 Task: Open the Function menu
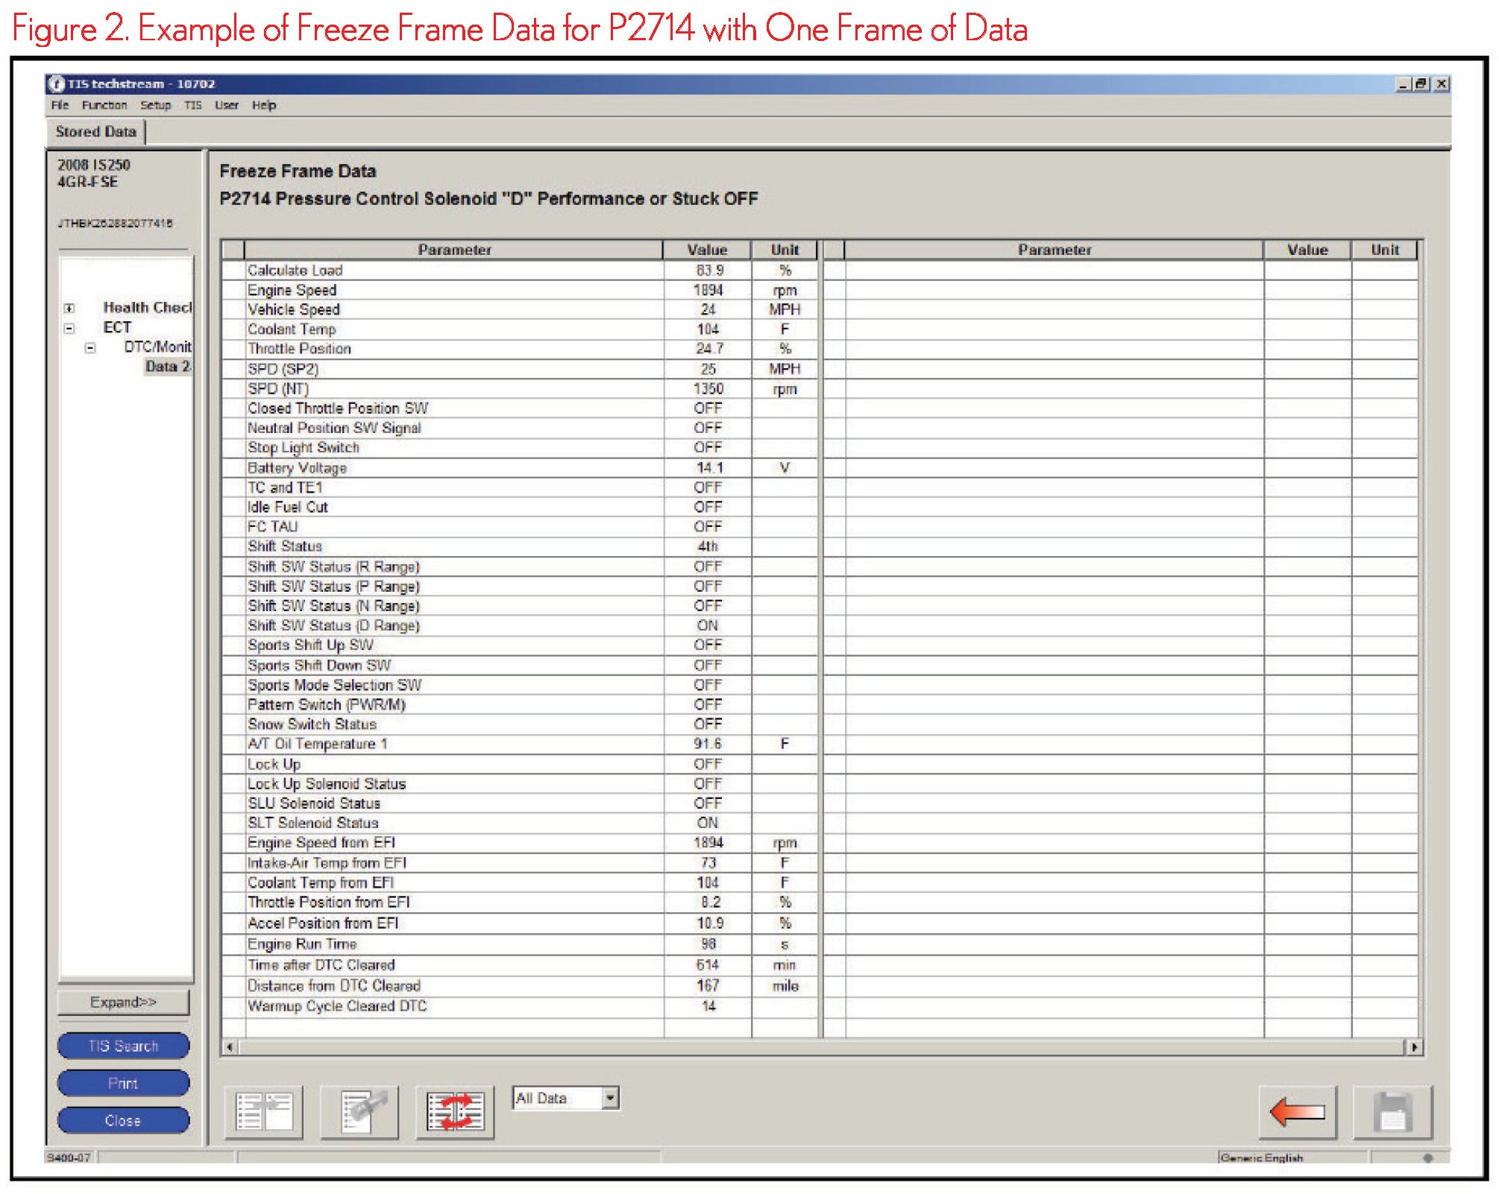[104, 105]
